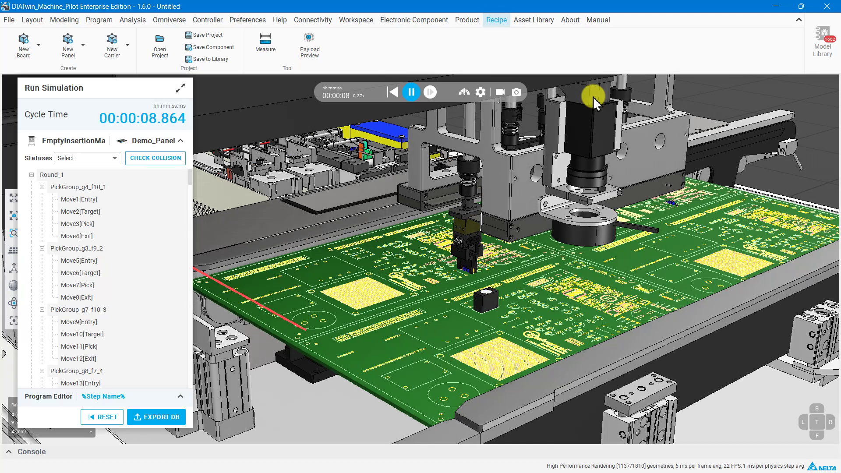Step the simulation forward one step
This screenshot has width=841, height=473.
pos(430,92)
